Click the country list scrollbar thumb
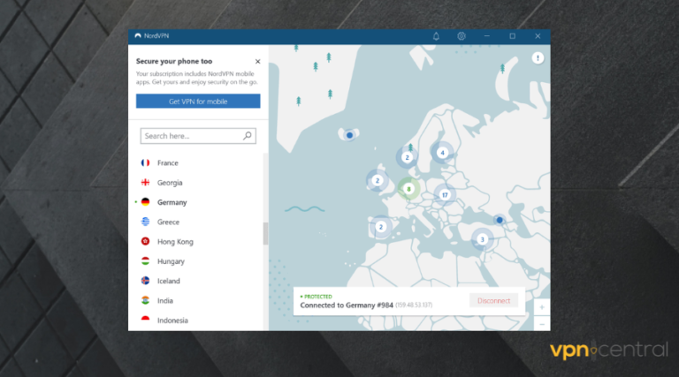Viewport: 679px width, 377px height. tap(264, 233)
